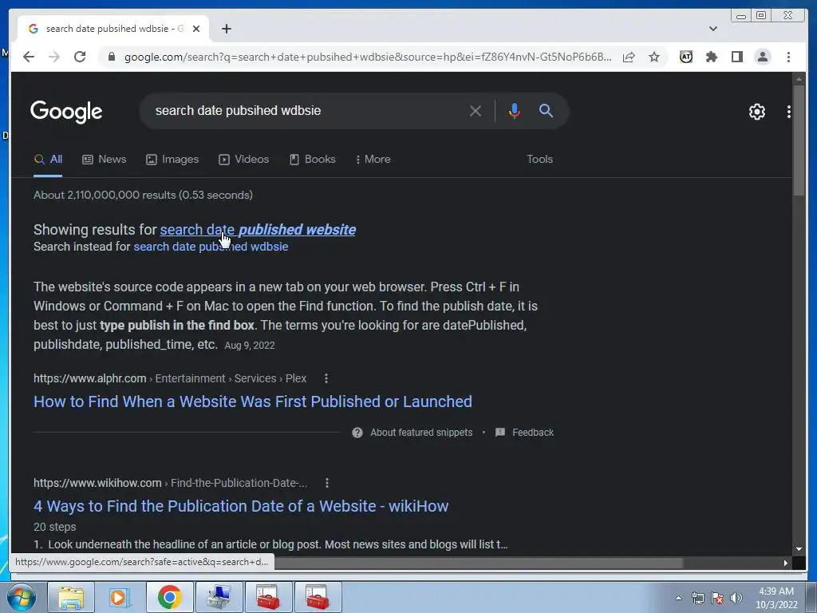The height and width of the screenshot is (613, 817).
Task: Open Windows Explorer from taskbar
Action: [x=71, y=597]
